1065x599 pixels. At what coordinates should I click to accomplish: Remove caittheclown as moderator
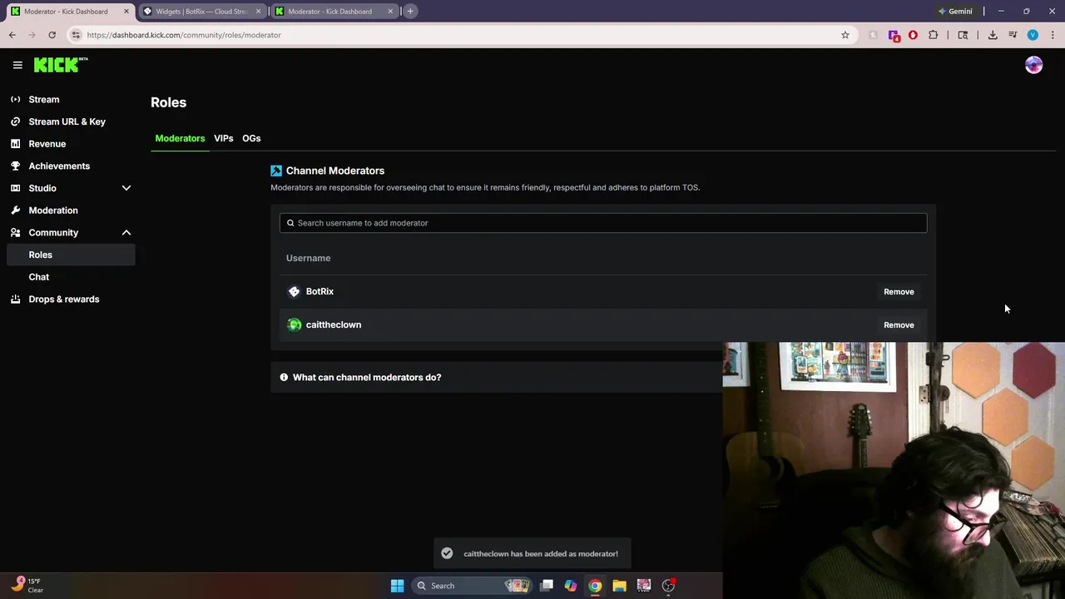pos(899,325)
